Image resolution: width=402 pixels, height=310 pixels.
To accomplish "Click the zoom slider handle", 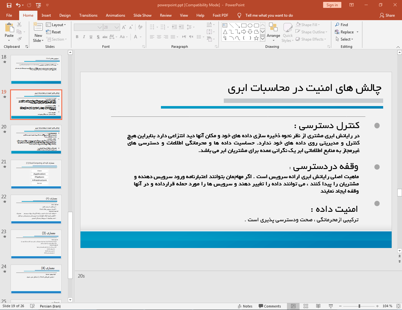I will point(359,306).
